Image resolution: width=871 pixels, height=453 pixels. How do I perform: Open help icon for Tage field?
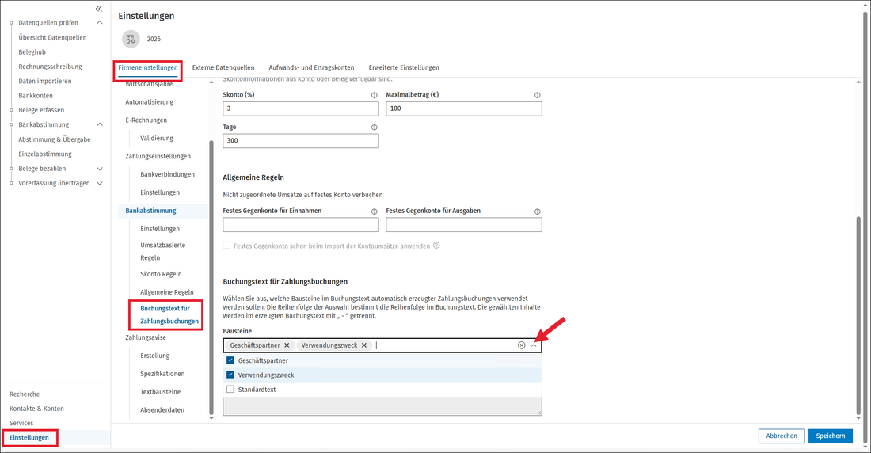click(374, 128)
